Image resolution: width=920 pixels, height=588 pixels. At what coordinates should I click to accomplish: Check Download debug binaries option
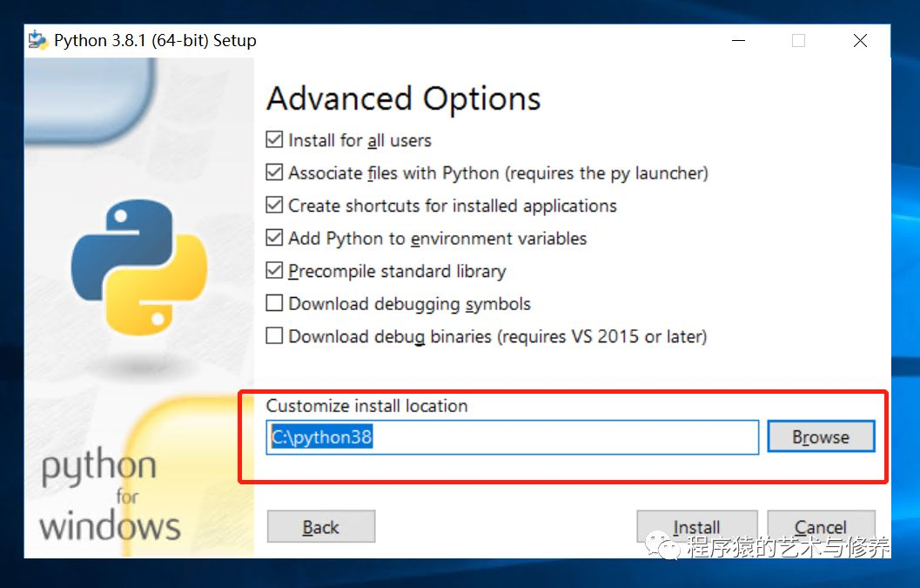(x=274, y=336)
